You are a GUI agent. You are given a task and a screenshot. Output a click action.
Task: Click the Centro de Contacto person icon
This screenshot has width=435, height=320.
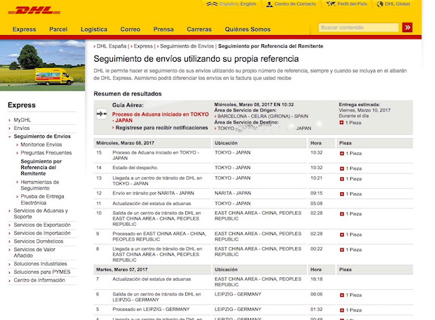click(270, 4)
